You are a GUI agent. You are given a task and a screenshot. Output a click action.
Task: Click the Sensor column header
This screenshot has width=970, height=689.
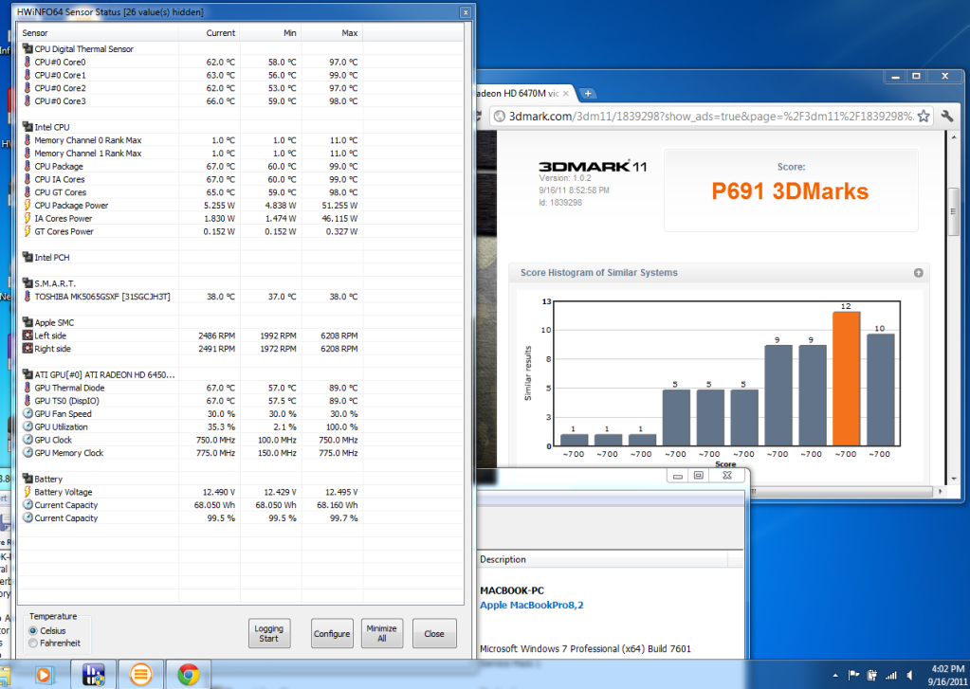(99, 33)
